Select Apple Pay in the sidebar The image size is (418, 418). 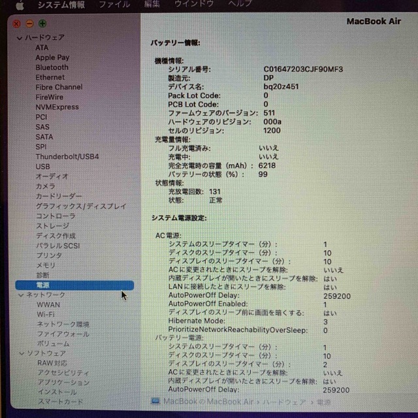tap(52, 57)
